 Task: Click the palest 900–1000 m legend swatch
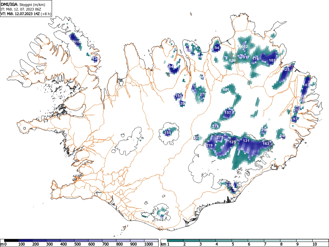pyautogui.click(x=137, y=240)
